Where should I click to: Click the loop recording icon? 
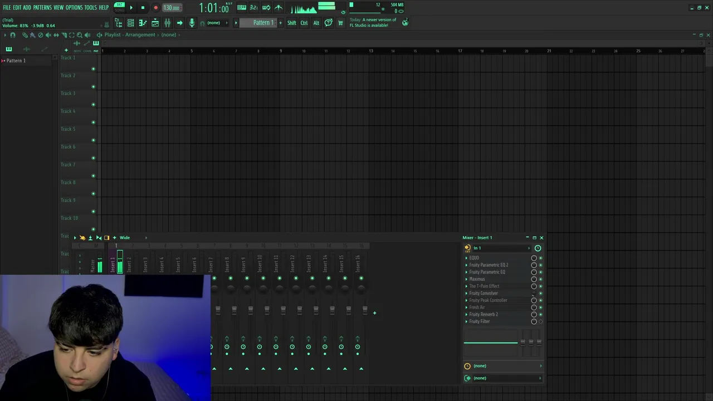pyautogui.click(x=266, y=7)
